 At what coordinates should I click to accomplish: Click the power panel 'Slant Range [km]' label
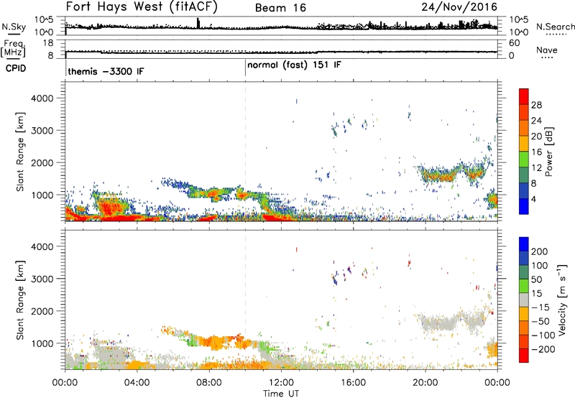point(19,152)
